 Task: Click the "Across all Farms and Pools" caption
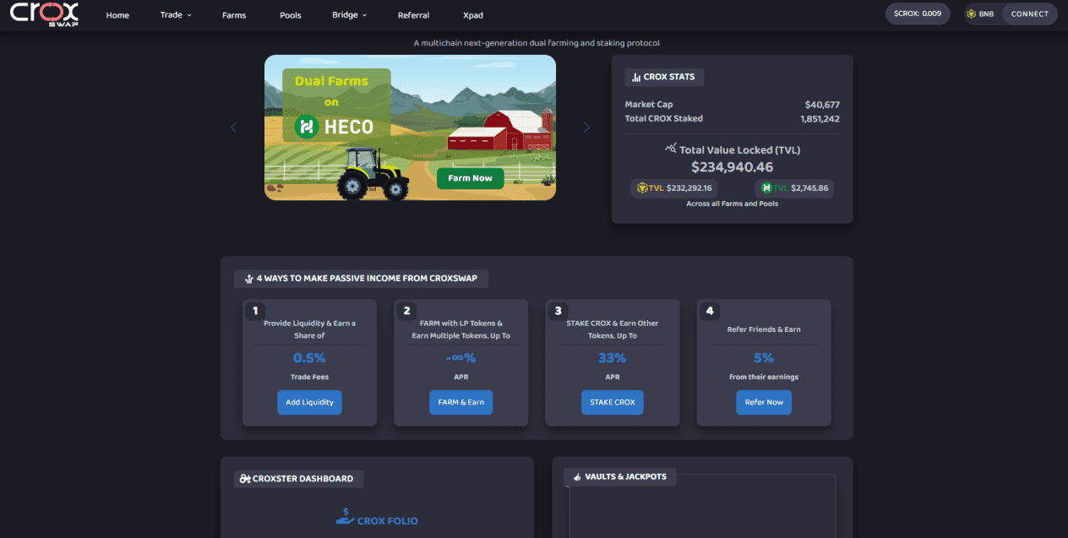click(732, 204)
